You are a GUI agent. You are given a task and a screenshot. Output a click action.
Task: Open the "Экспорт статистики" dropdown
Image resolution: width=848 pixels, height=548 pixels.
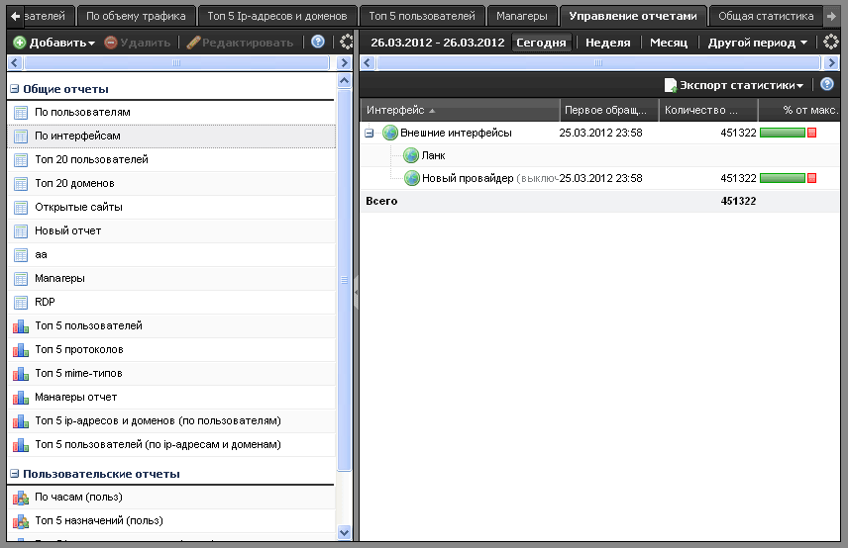pos(734,85)
